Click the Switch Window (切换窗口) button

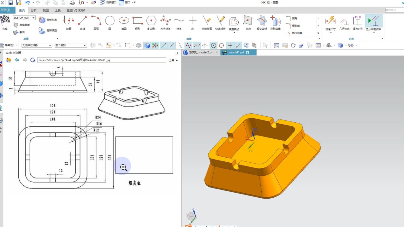[108, 3]
